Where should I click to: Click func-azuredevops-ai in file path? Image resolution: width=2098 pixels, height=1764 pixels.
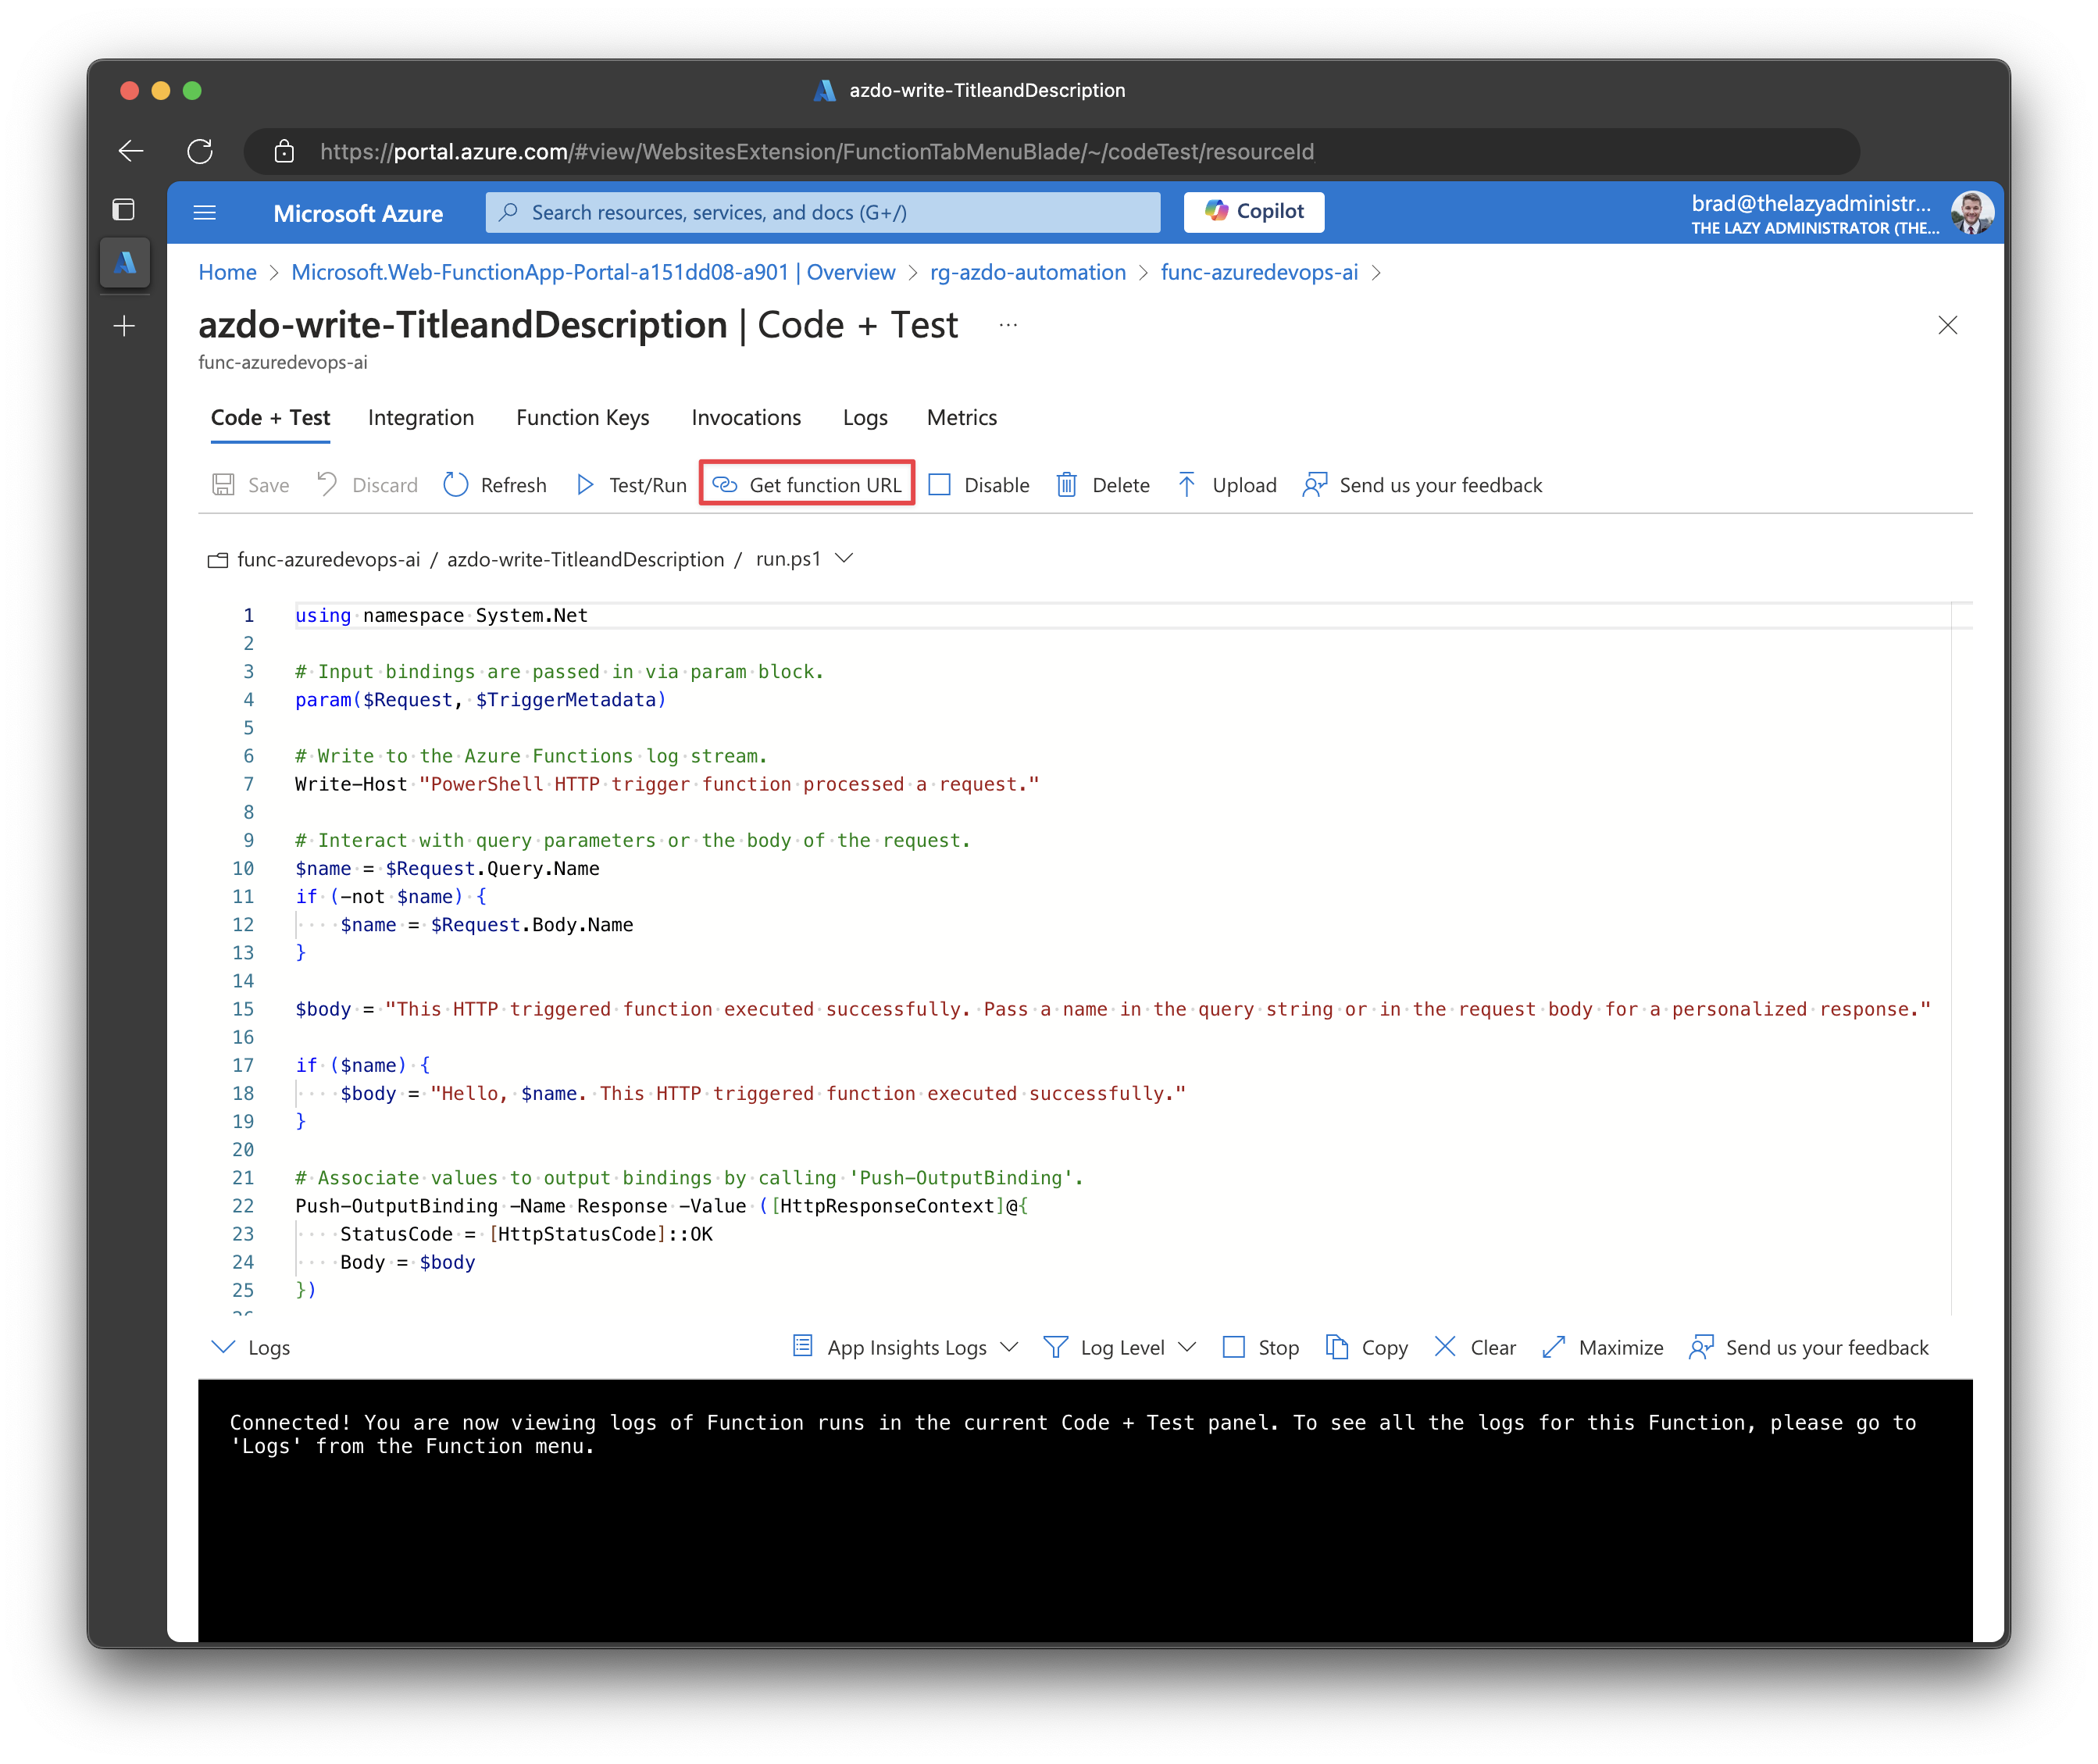[x=328, y=559]
